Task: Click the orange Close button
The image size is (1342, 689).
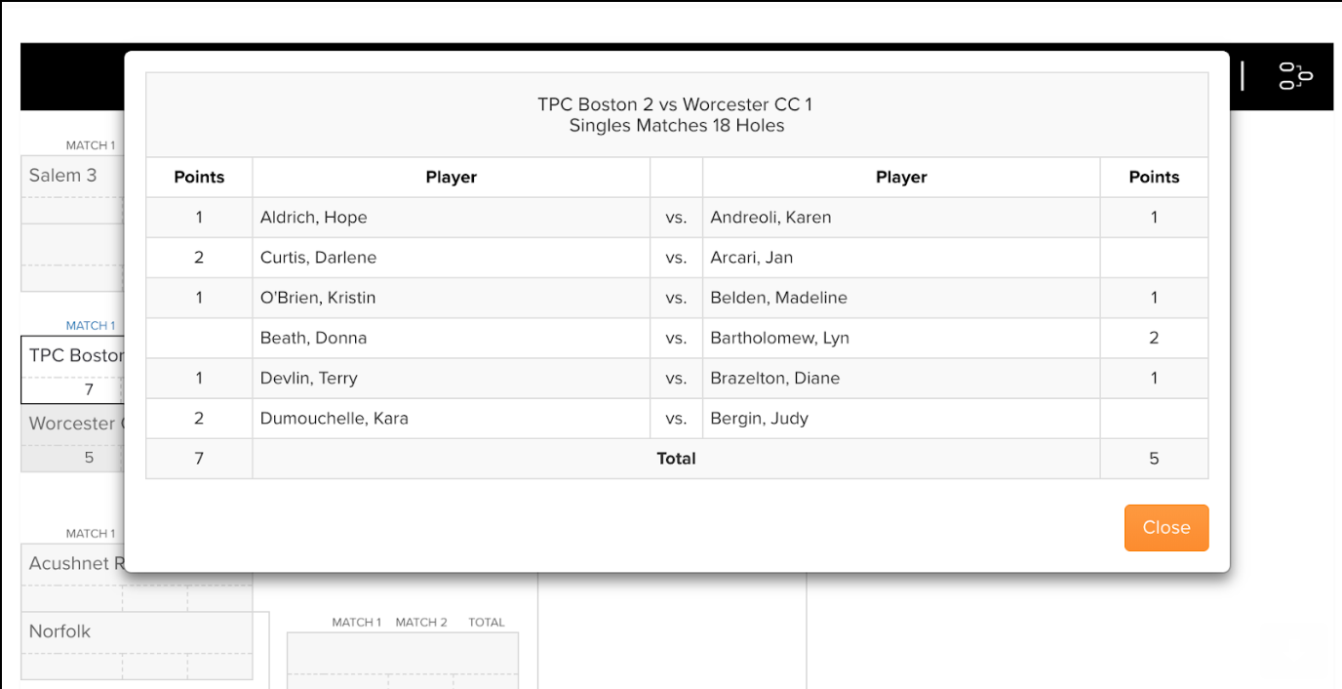Action: [x=1166, y=527]
